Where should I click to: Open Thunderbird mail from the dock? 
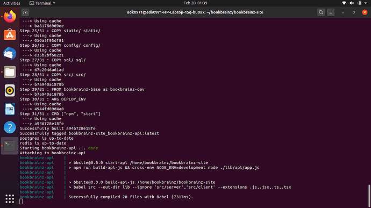pos(10,54)
